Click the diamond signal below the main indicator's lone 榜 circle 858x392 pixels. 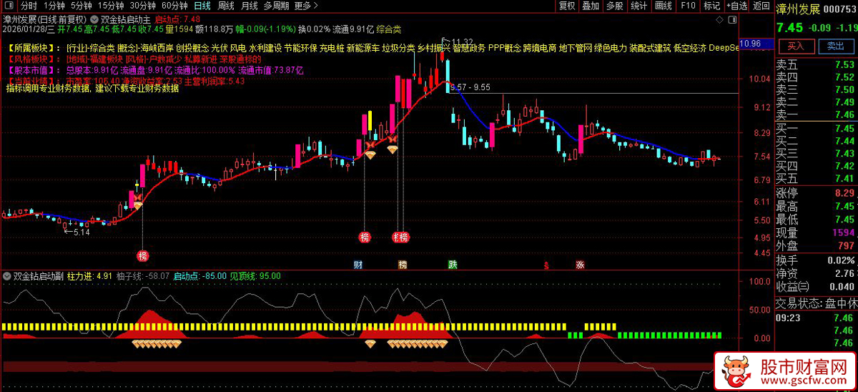[138, 205]
